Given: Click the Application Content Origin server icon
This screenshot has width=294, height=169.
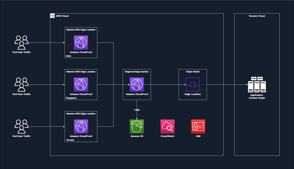Looking at the screenshot, I should 257,84.
